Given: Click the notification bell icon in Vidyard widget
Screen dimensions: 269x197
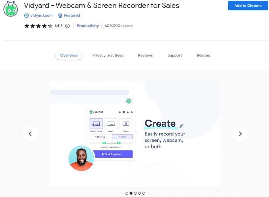Looking at the screenshot, I should 128,112.
